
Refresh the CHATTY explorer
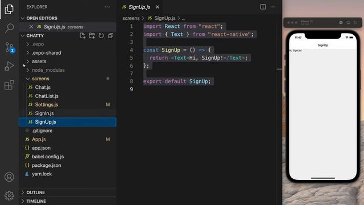pyautogui.click(x=101, y=35)
